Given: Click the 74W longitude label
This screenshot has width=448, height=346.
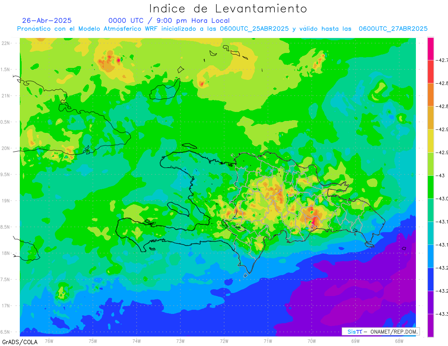Looking at the screenshot, I should click(x=137, y=341).
